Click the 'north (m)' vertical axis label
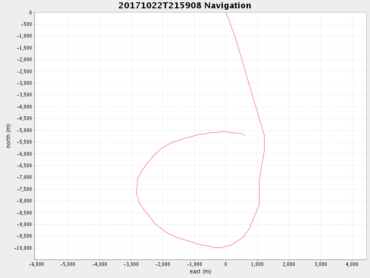This screenshot has height=278, width=370. [8, 136]
